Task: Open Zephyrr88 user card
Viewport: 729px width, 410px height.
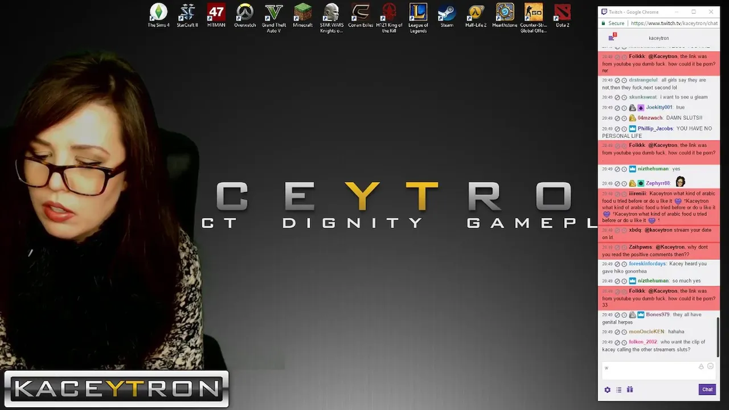Action: coord(658,183)
